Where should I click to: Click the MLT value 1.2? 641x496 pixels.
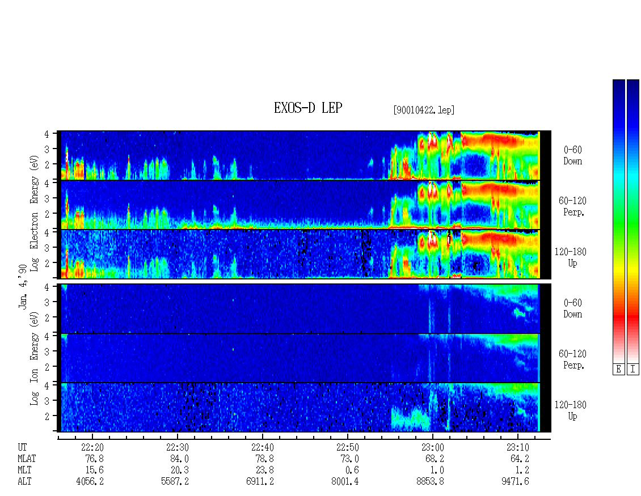(x=522, y=470)
